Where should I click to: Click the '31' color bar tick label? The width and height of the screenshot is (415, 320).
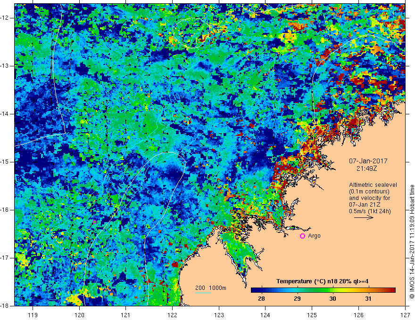point(368,299)
